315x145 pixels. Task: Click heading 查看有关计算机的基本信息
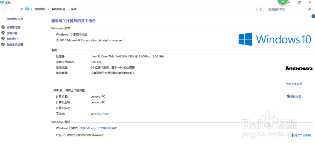tap(73, 21)
